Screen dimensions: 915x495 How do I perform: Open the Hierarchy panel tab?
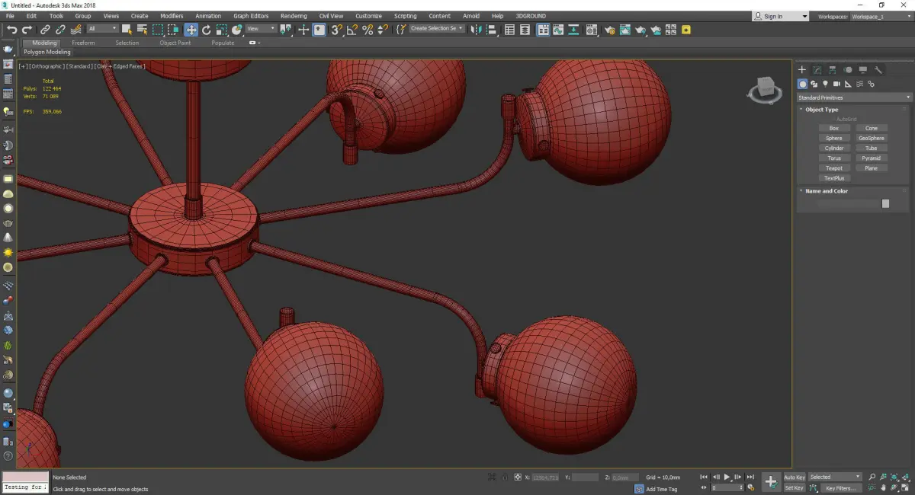(832, 70)
